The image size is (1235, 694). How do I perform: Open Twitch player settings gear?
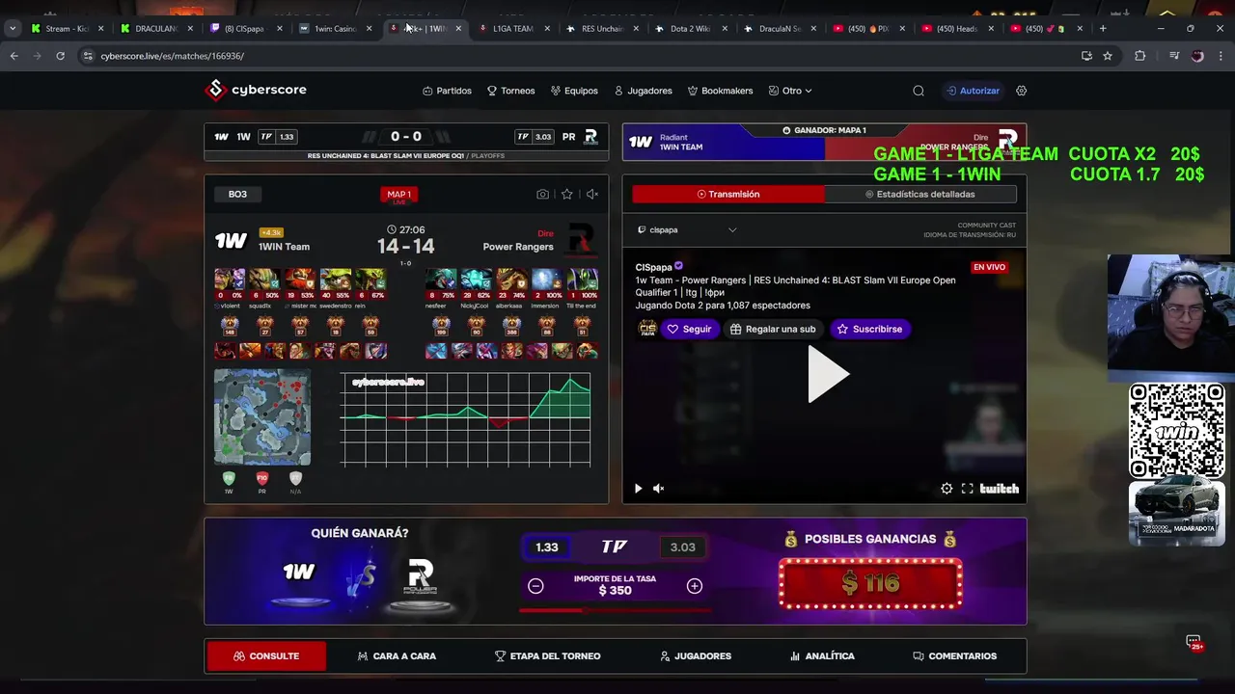coord(947,489)
